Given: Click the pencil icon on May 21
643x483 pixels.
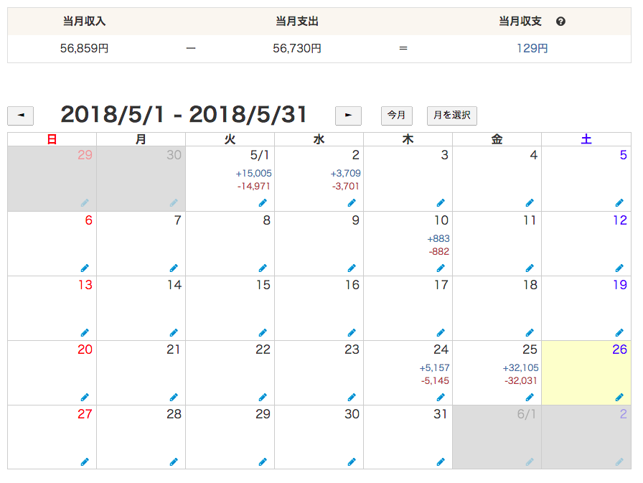Looking at the screenshot, I should tap(174, 398).
